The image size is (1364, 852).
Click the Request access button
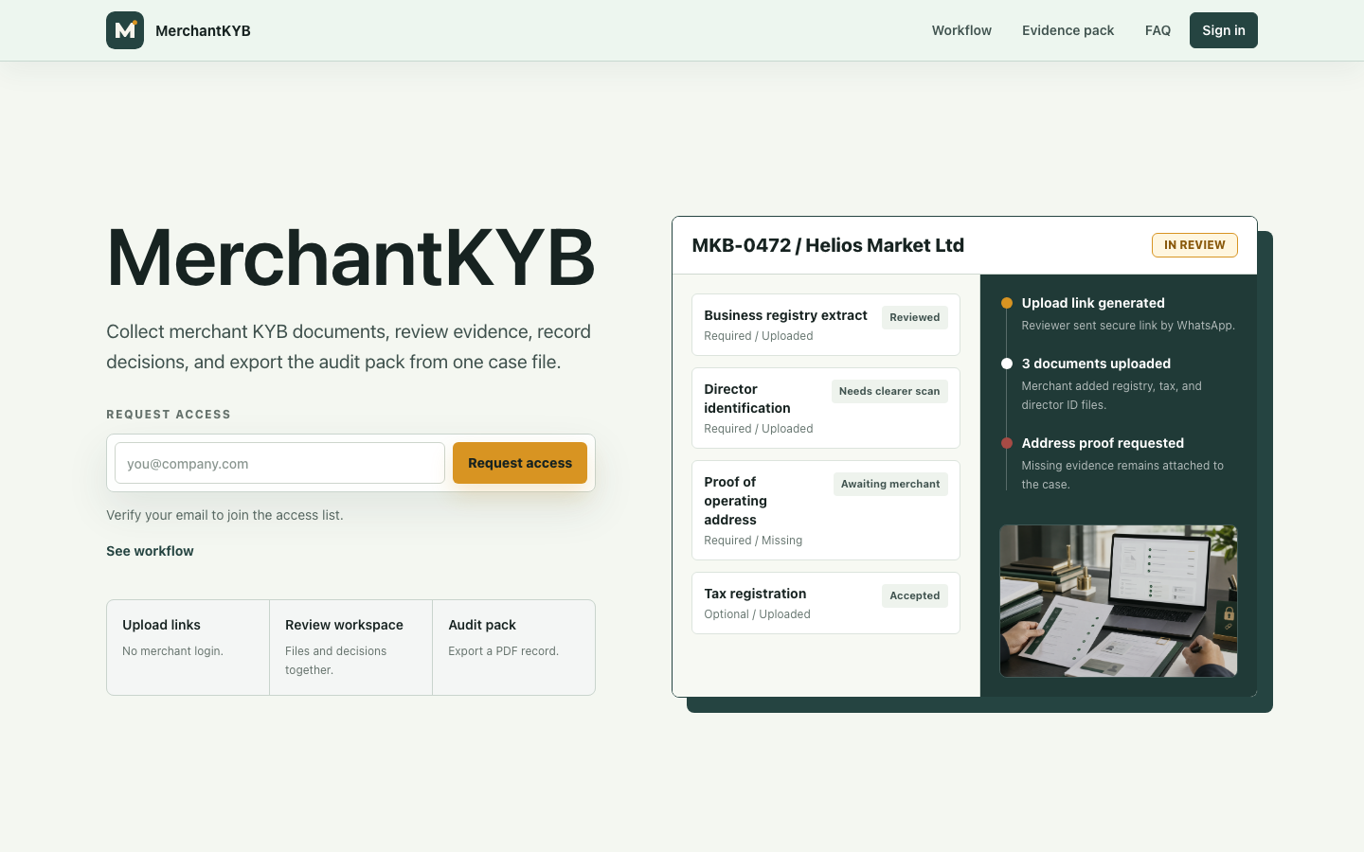pos(520,463)
